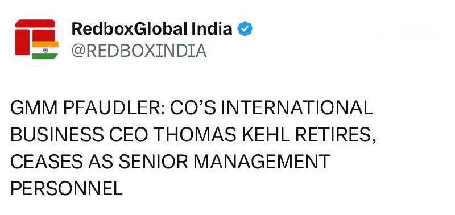The image size is (455, 215).
Task: Open the @REDBOXINDIA handle link
Action: (x=139, y=51)
